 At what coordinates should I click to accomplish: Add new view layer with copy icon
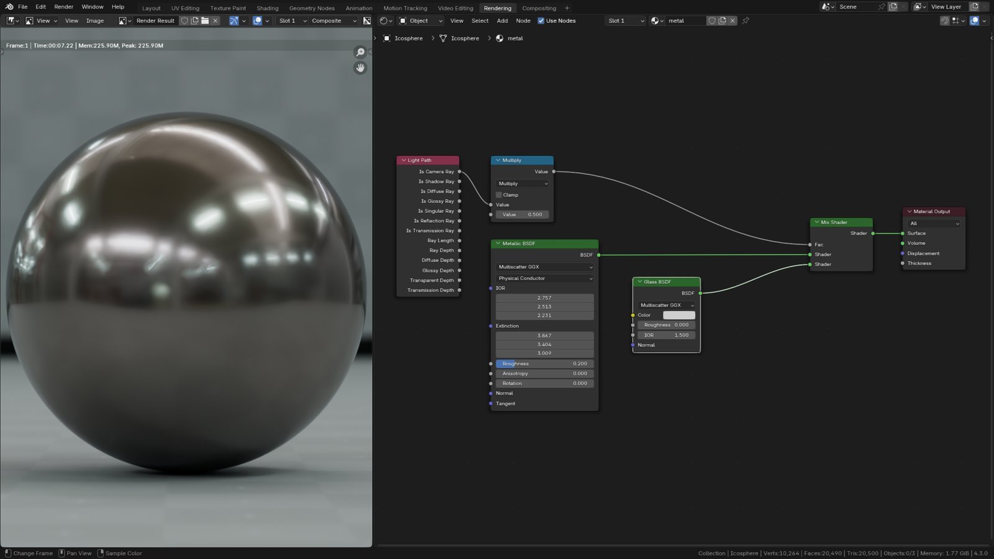pyautogui.click(x=974, y=7)
